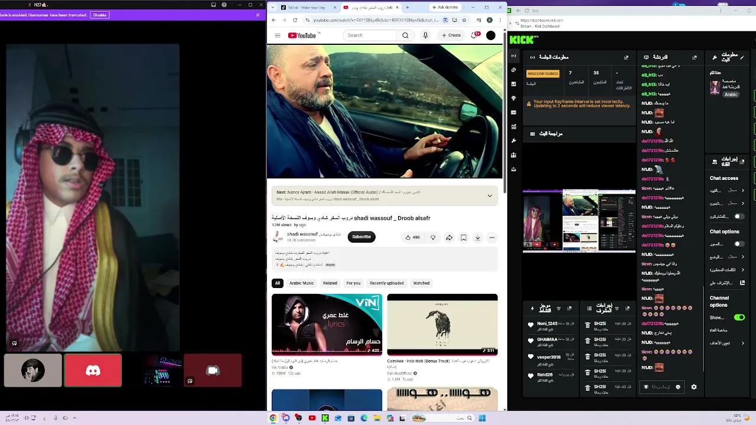
Task: Open YouTube notifications bell
Action: 474,35
